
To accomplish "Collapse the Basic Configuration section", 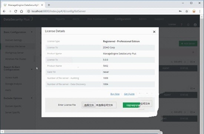I will pyautogui.click(x=32, y=32).
